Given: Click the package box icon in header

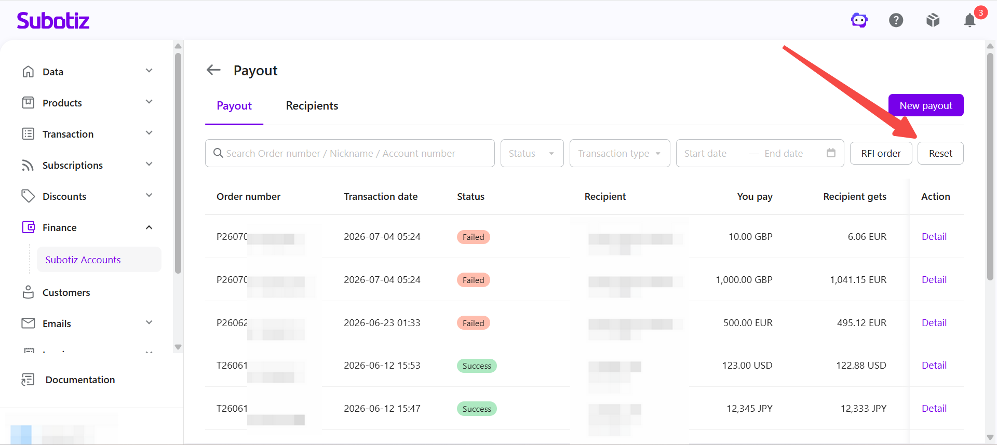Looking at the screenshot, I should pyautogui.click(x=933, y=20).
